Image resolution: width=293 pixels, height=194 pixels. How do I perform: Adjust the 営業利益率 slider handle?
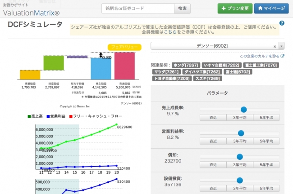coord(241,133)
